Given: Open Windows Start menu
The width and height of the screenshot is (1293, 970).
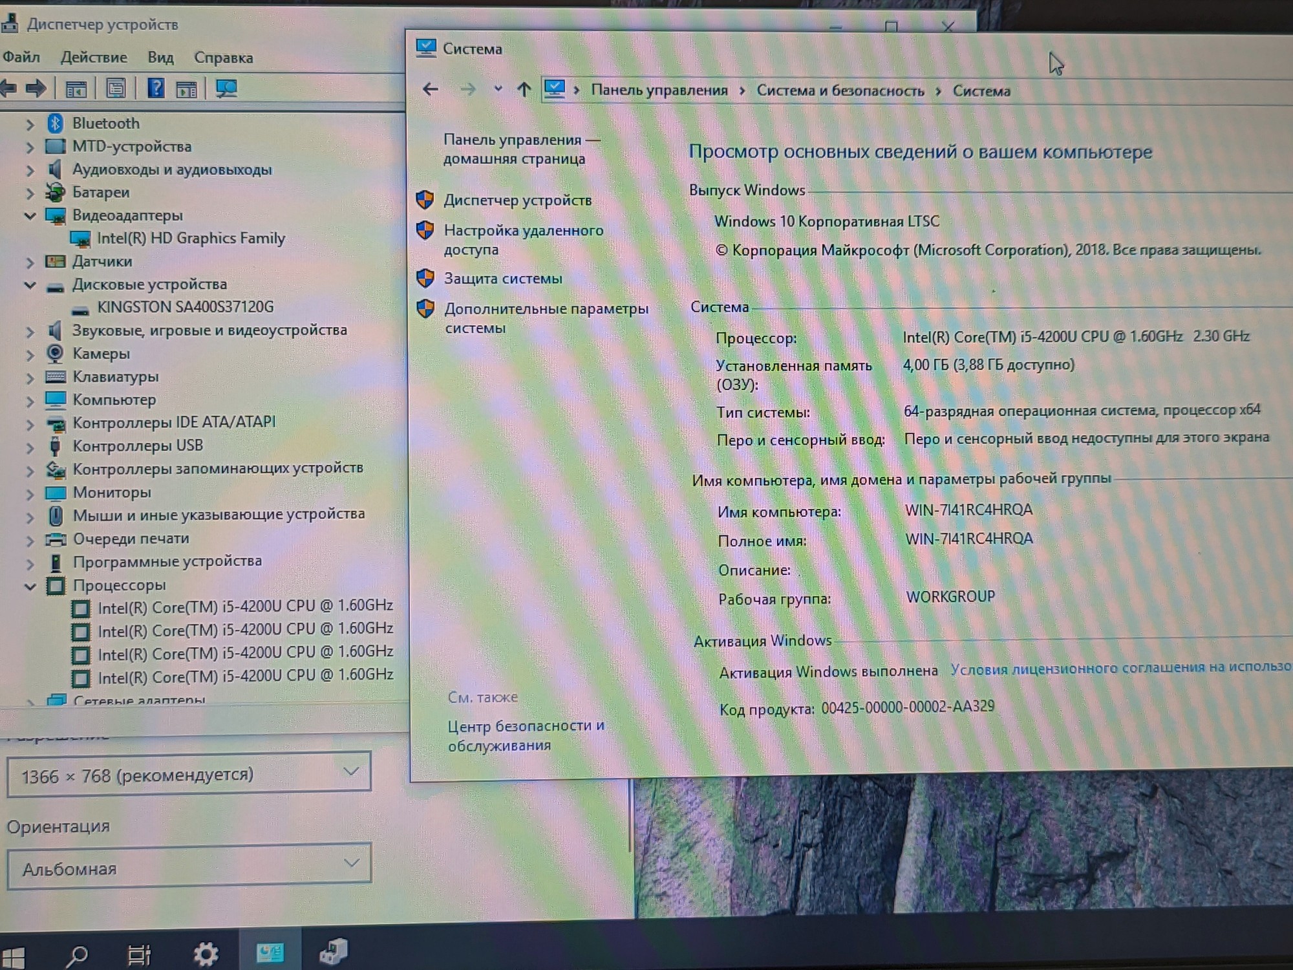Looking at the screenshot, I should pyautogui.click(x=12, y=958).
